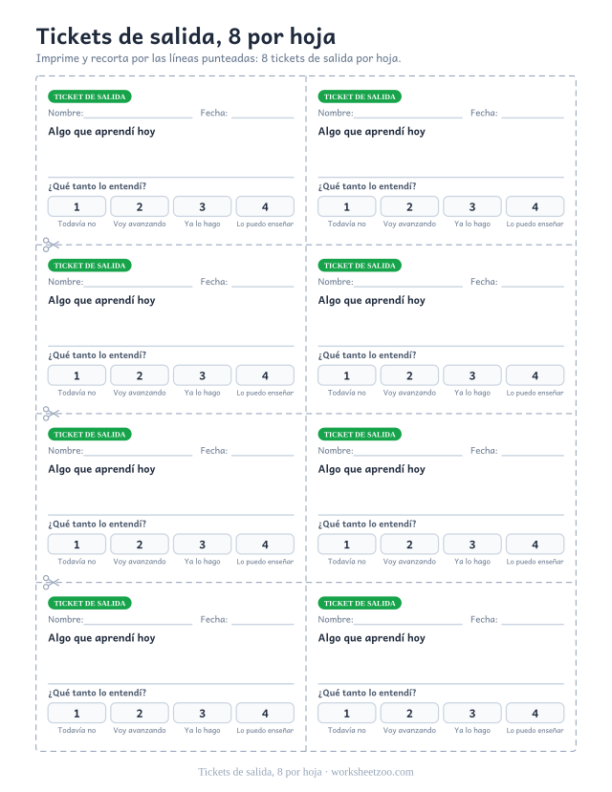Viewport: 612px width, 792px height.
Task: Click the writing area under 'Algo que aprendí hoy' in the third-row left ticket
Action: click(171, 496)
